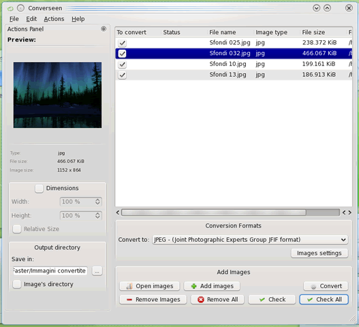Click the Width 100 % field
The image size is (359, 327).
[x=81, y=202]
